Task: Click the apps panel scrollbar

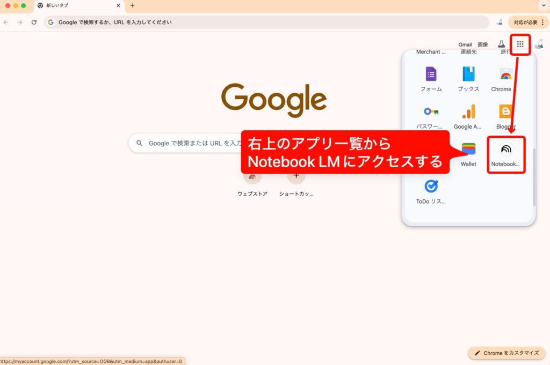Action: [534, 177]
